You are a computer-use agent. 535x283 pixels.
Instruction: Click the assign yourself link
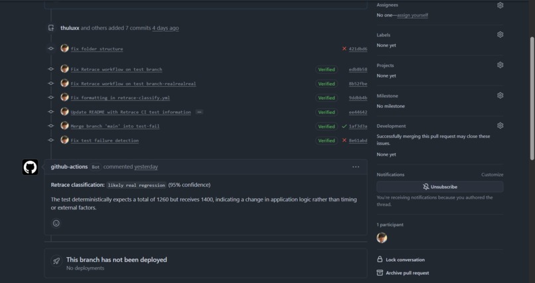[412, 15]
